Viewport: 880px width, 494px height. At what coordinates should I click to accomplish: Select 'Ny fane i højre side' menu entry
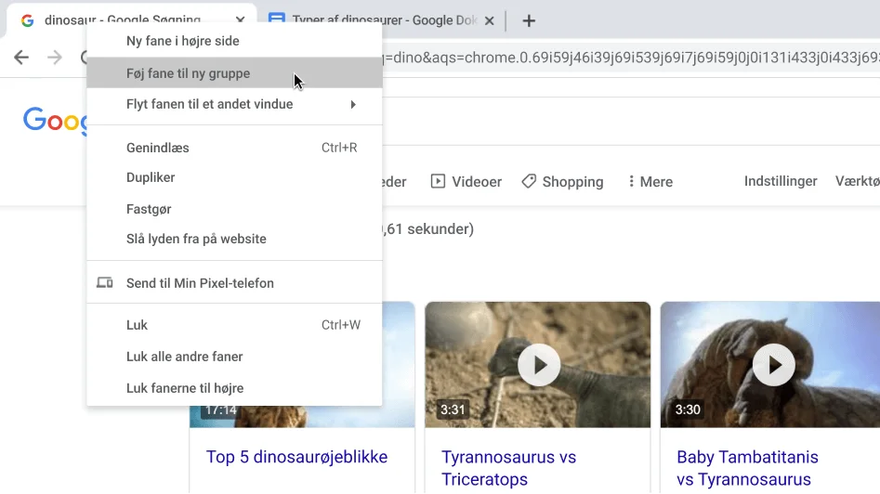(234, 41)
